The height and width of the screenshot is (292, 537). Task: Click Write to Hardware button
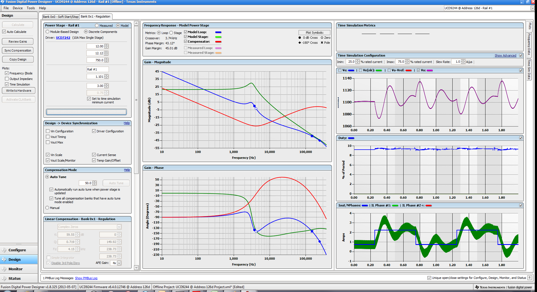coord(19,91)
